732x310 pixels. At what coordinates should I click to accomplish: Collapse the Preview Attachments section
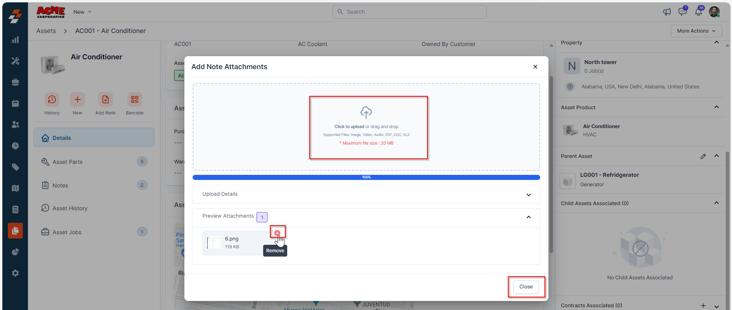[x=529, y=217]
